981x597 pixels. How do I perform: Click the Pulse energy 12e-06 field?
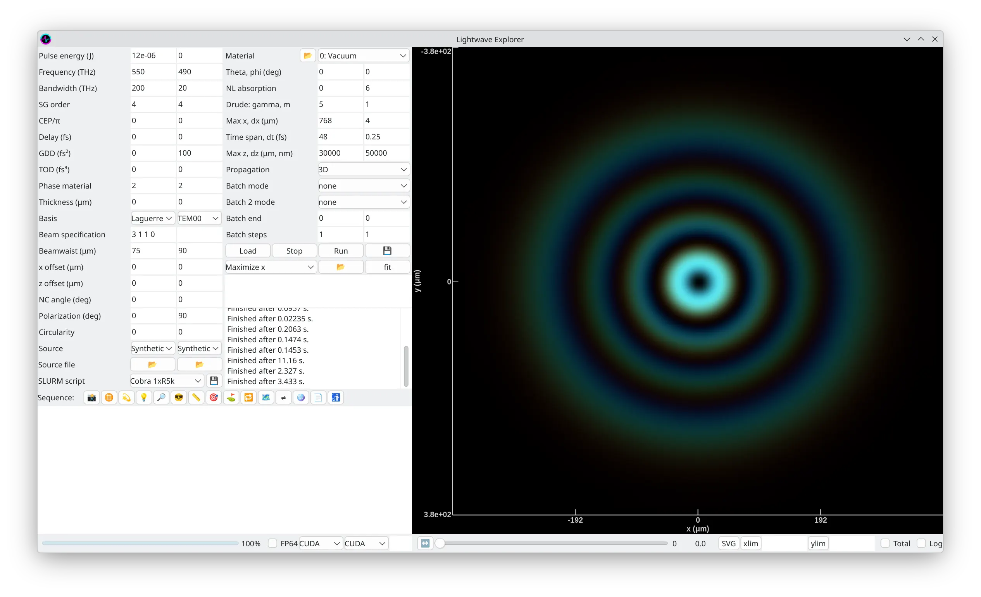tap(153, 56)
